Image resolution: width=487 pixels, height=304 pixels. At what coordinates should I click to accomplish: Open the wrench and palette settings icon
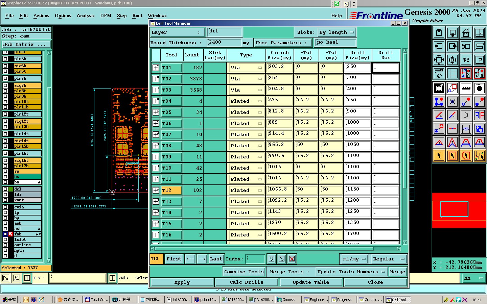pyautogui.click(x=439, y=73)
